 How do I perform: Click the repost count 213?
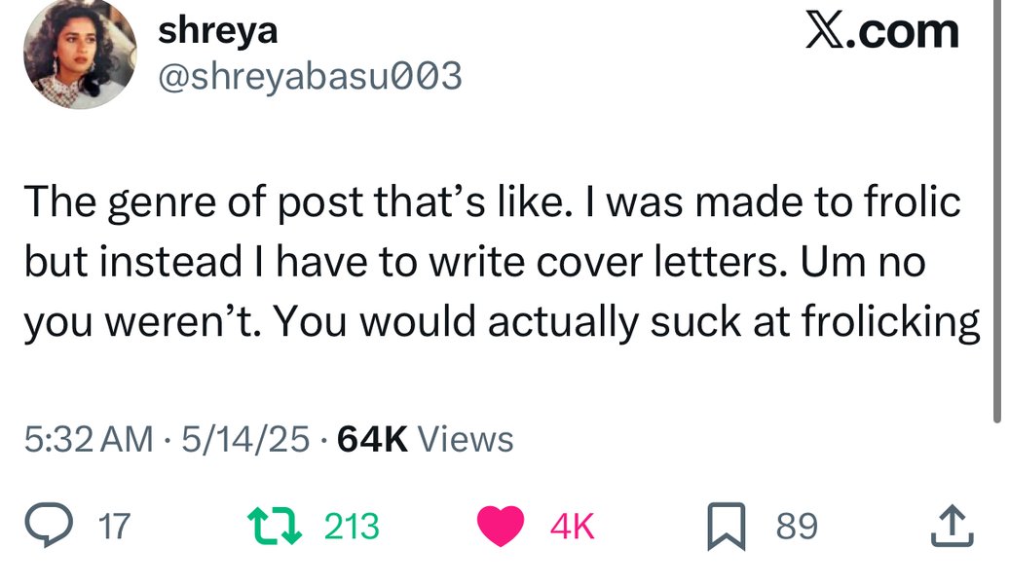[351, 528]
